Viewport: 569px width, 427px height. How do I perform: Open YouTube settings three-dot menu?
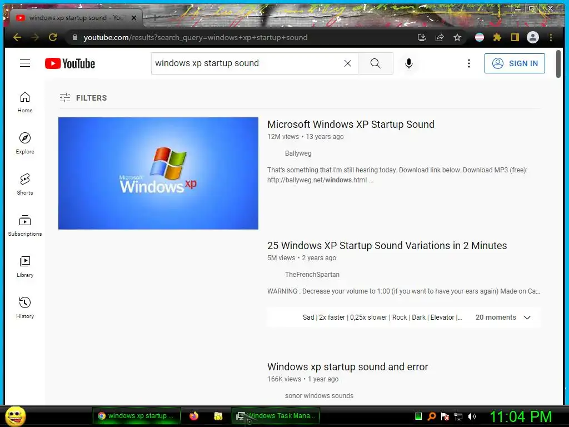pyautogui.click(x=469, y=63)
